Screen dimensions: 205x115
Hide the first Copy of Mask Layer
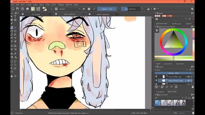click(x=156, y=77)
